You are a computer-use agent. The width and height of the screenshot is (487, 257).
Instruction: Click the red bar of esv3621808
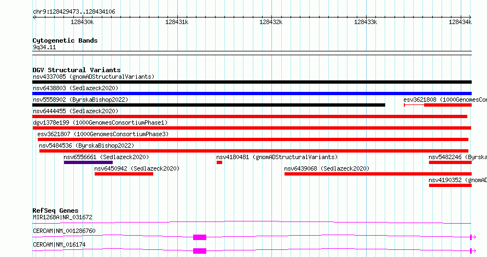coord(448,105)
